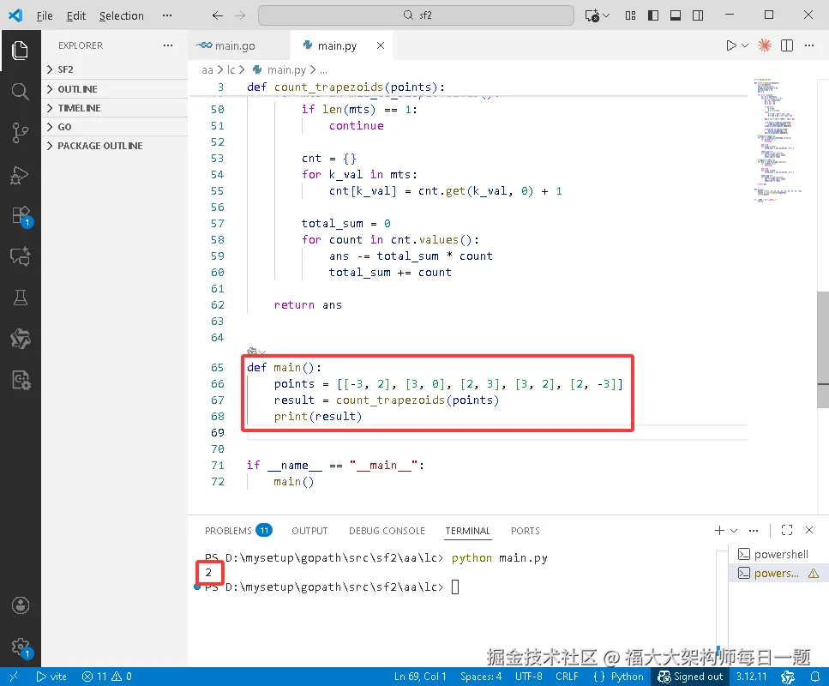Click the orange starburst icon in editor toolbar
The height and width of the screenshot is (686, 829).
(765, 45)
